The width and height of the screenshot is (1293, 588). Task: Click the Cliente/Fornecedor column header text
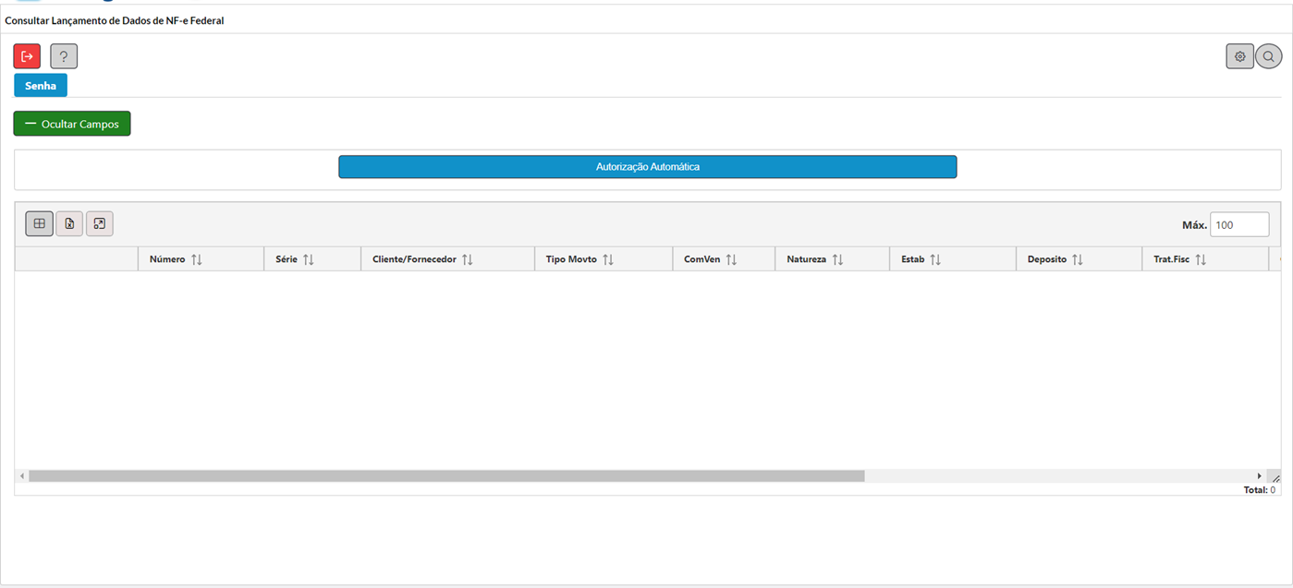tap(414, 259)
